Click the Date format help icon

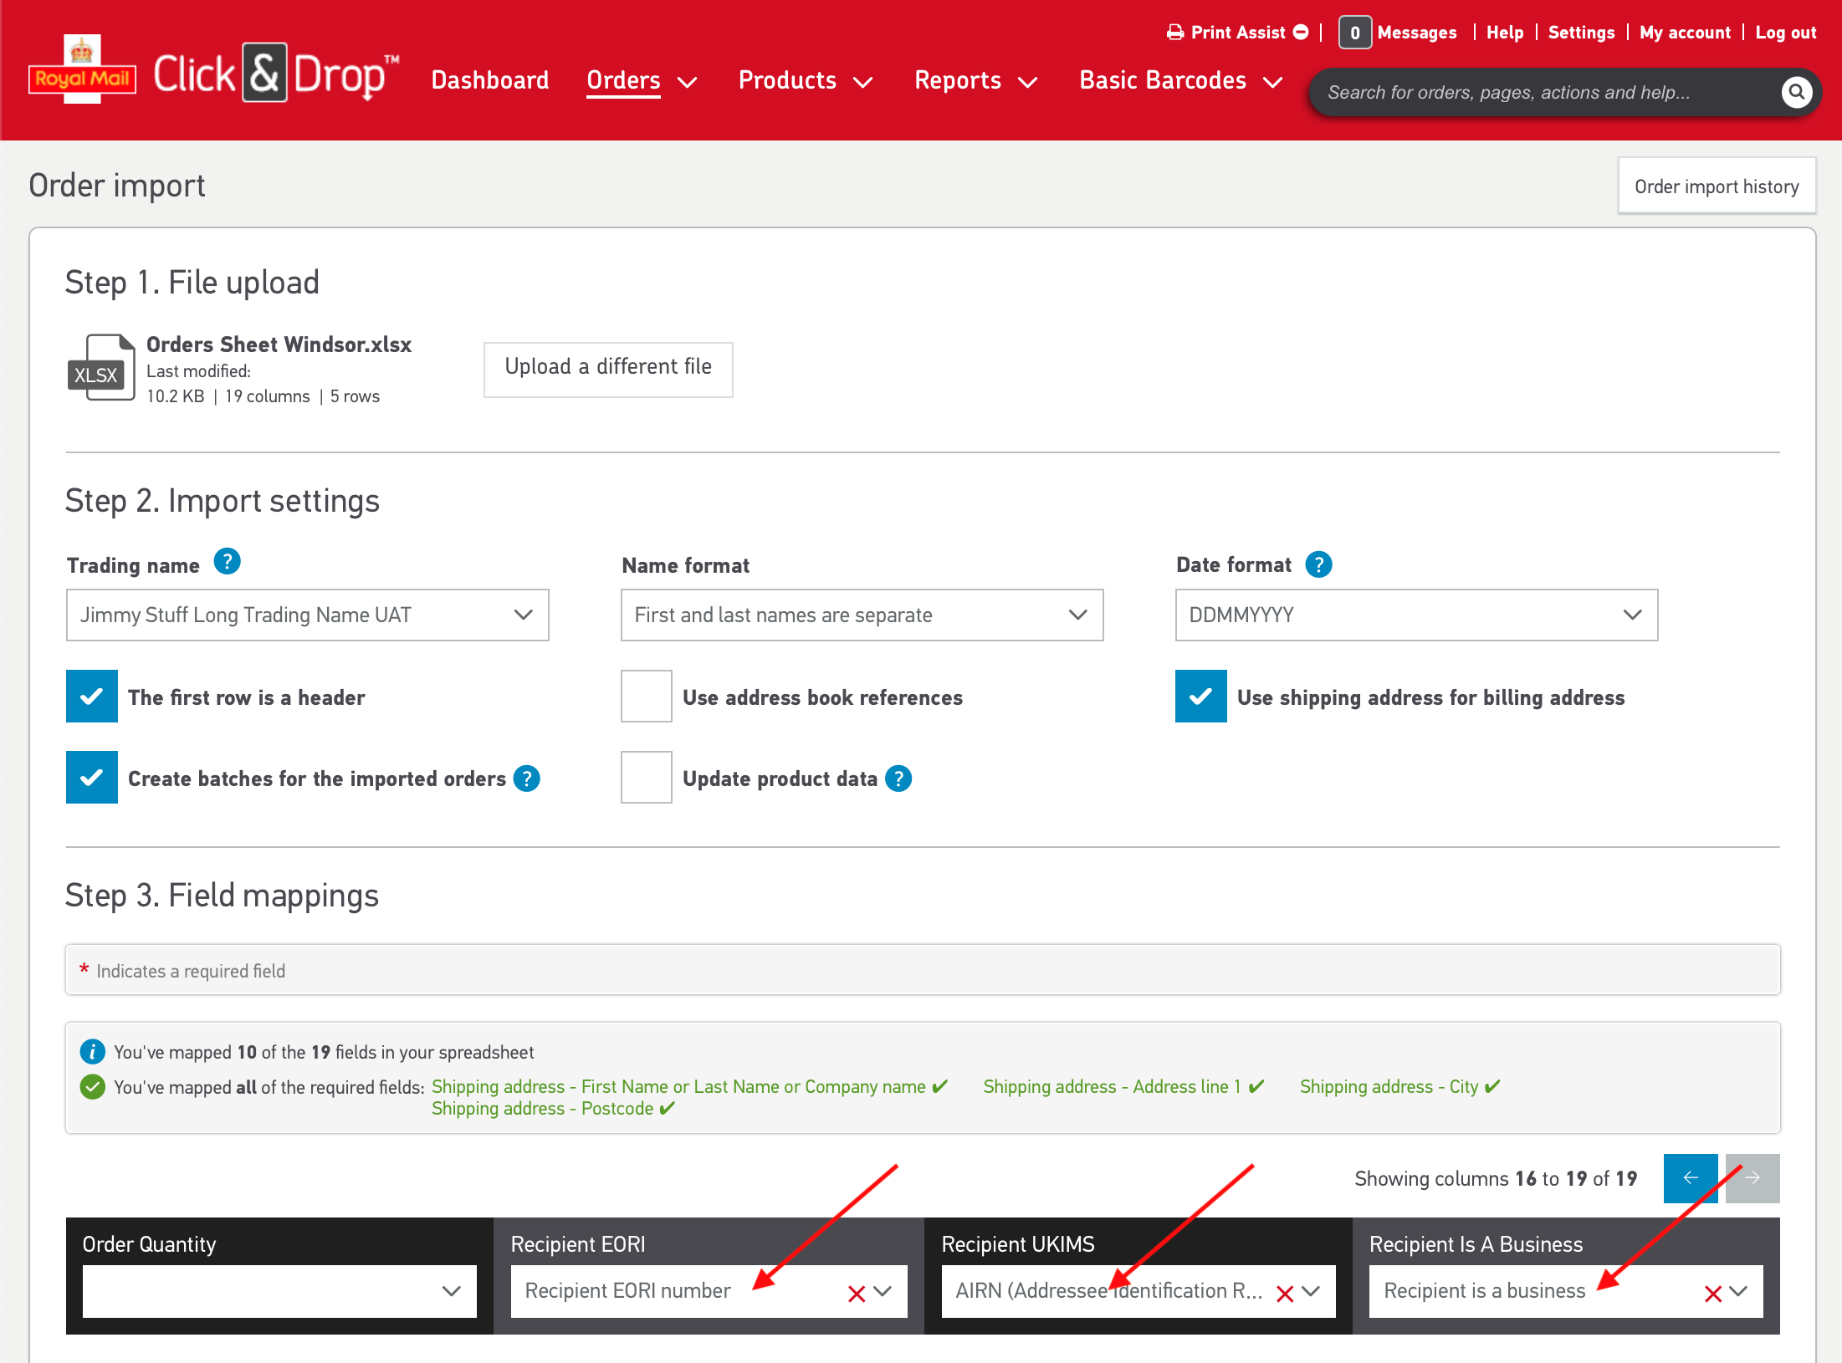tap(1318, 565)
